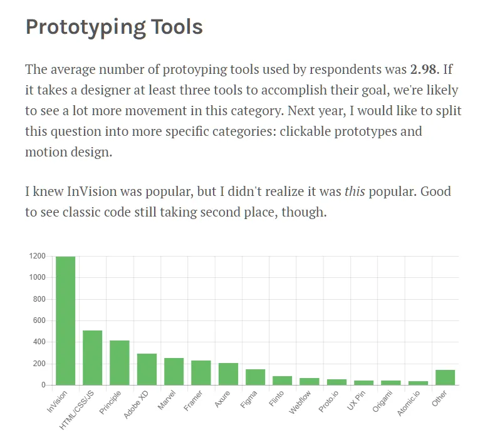
Task: Select the Marvel bar
Action: [174, 371]
